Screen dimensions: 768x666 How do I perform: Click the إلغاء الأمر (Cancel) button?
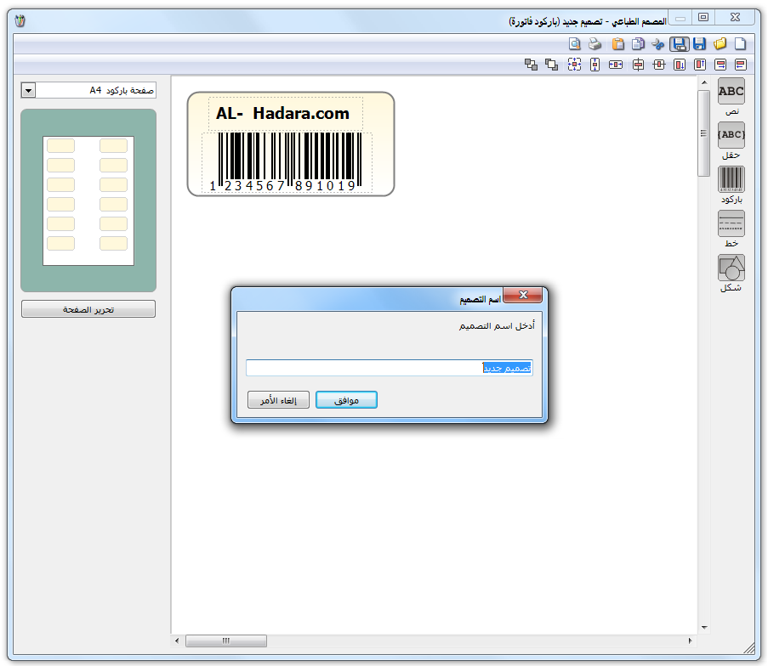point(278,400)
